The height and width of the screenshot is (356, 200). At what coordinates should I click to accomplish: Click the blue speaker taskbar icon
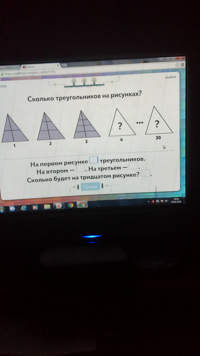12,209
